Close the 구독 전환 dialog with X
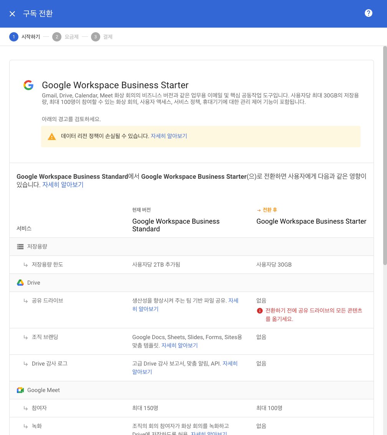Viewport: 387px width, 435px height. pos(12,13)
